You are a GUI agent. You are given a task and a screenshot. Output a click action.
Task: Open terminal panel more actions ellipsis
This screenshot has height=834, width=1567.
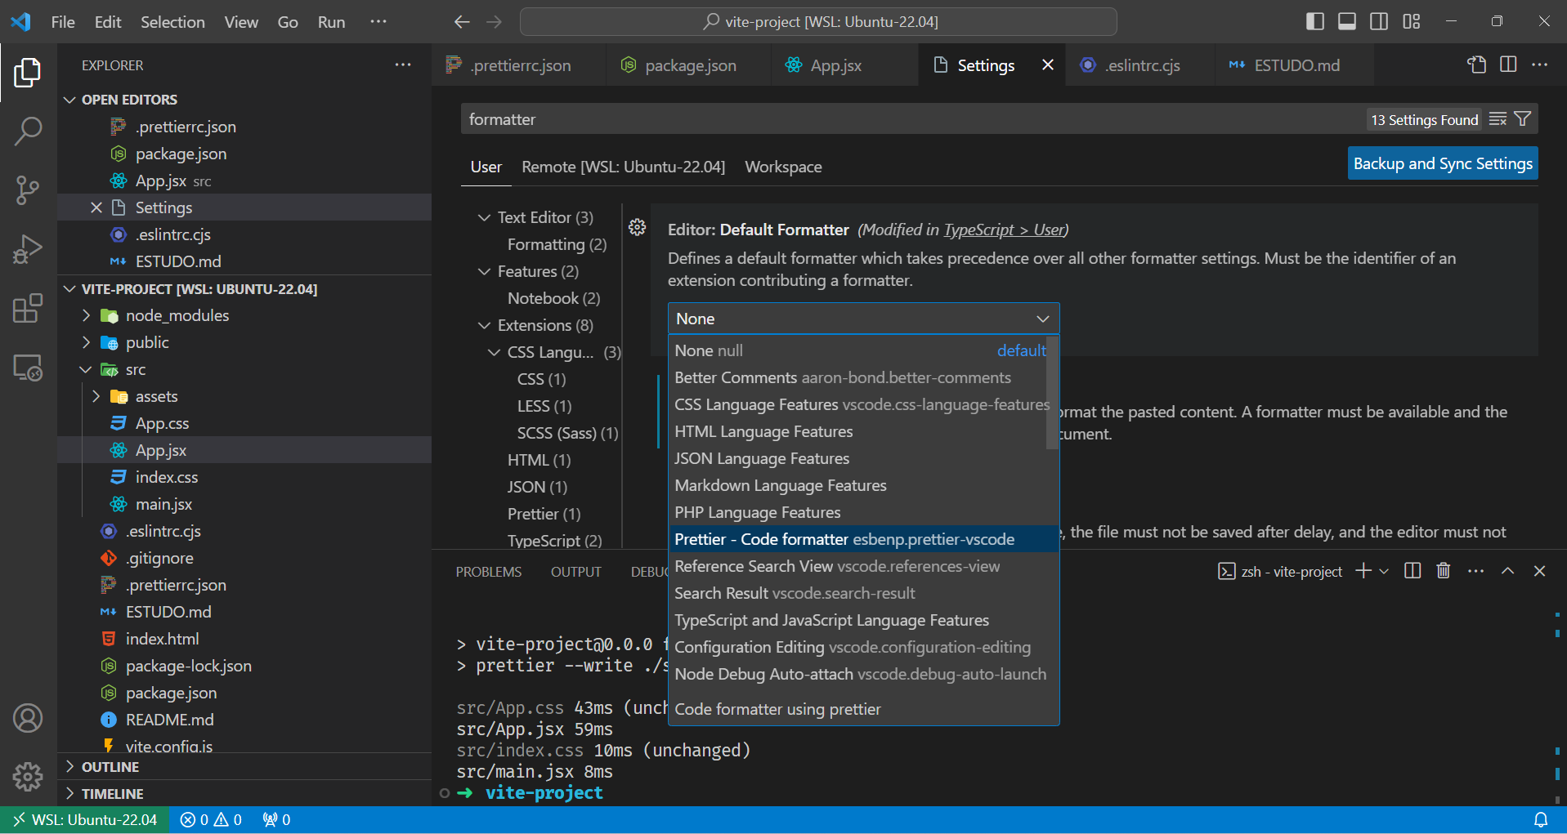[1475, 571]
